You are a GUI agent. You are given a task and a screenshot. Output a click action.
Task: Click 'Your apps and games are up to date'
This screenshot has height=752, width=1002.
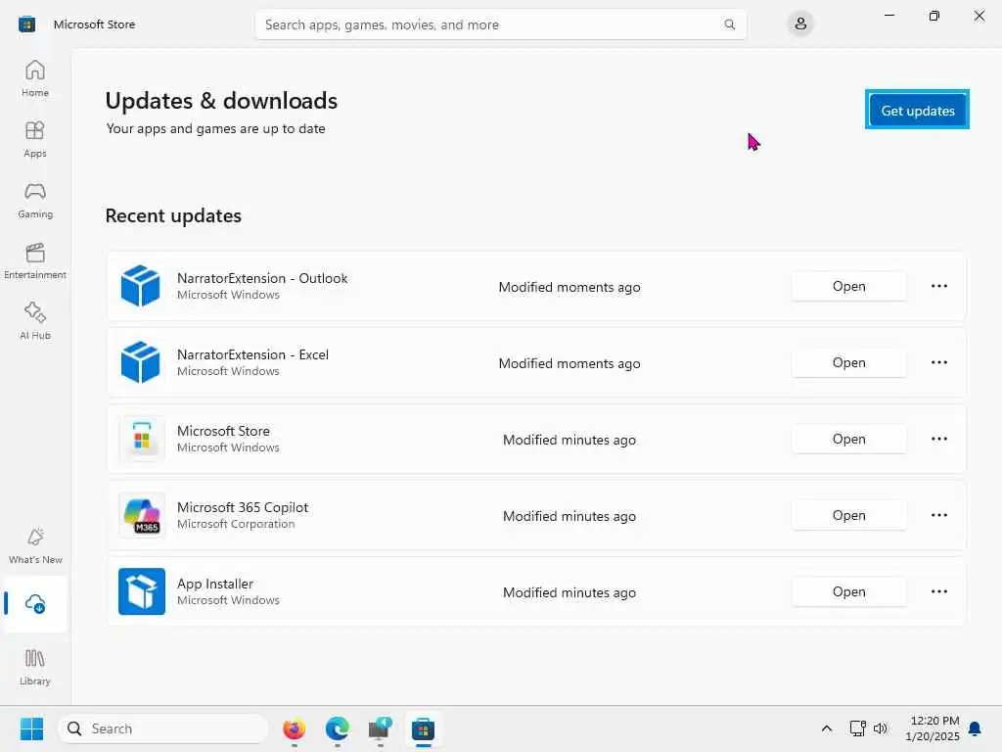[215, 128]
